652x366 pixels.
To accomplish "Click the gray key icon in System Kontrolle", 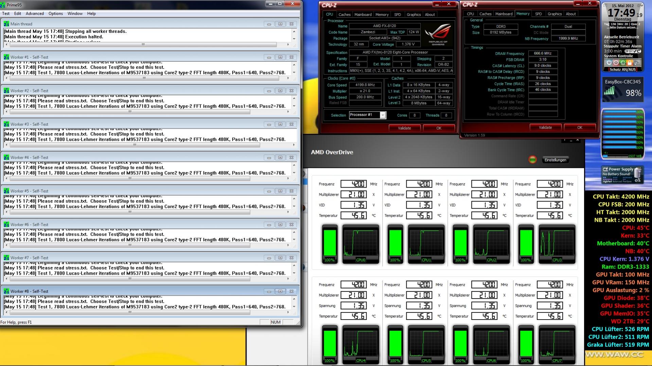I will tap(636, 63).
